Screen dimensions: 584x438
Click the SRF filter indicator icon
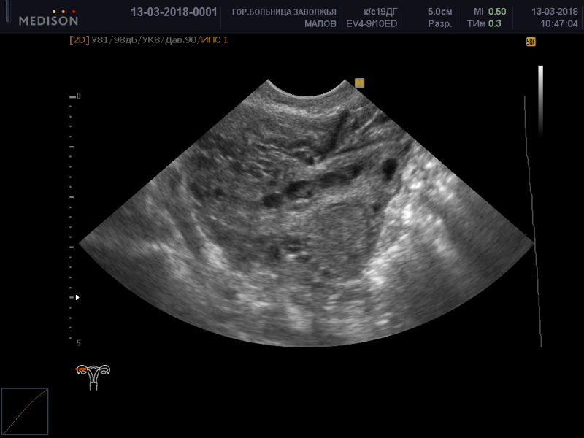[x=531, y=42]
